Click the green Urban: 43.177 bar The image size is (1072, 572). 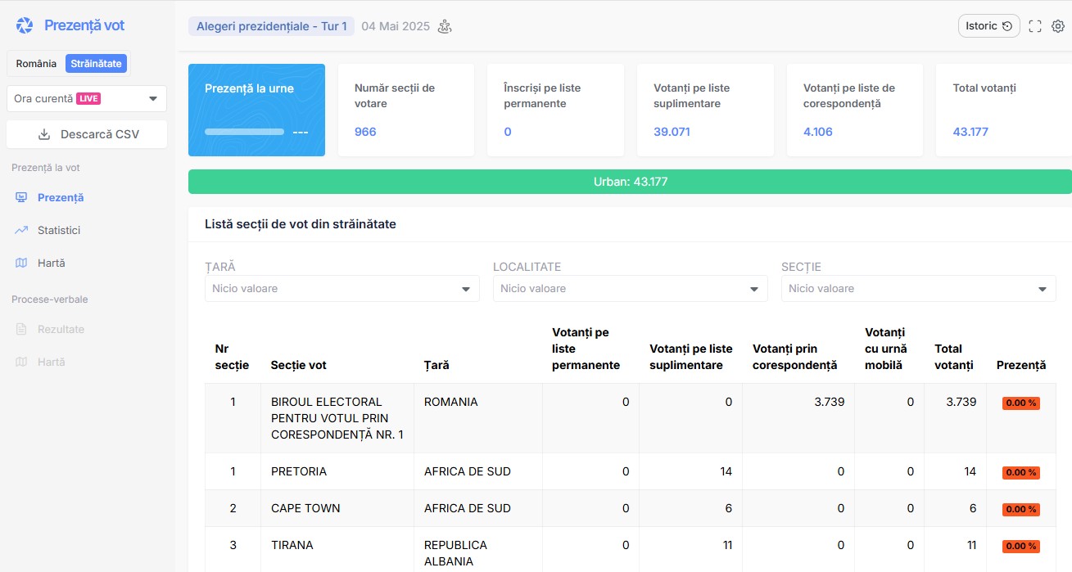click(630, 182)
